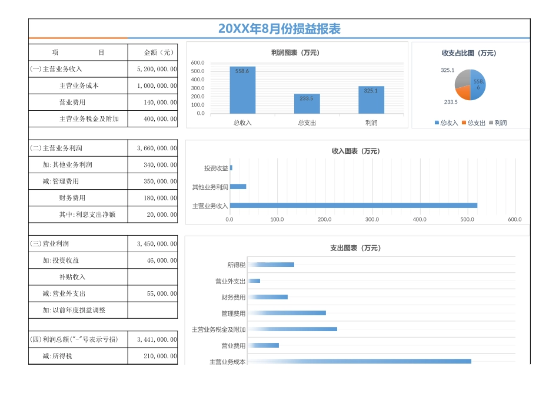
Task: Select the 总支出 bar labeled 233.5
Action: (307, 104)
